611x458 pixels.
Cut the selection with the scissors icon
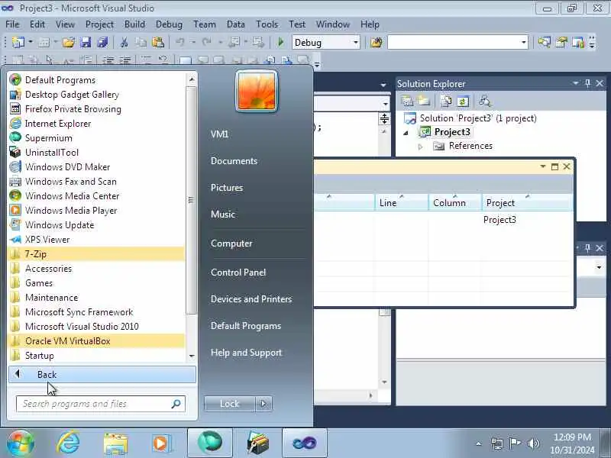(x=124, y=42)
